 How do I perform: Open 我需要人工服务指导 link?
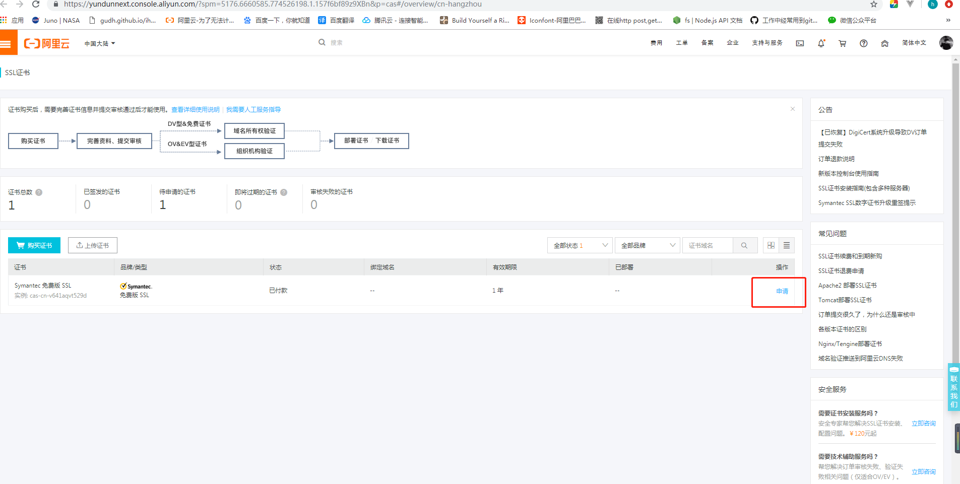coord(253,109)
